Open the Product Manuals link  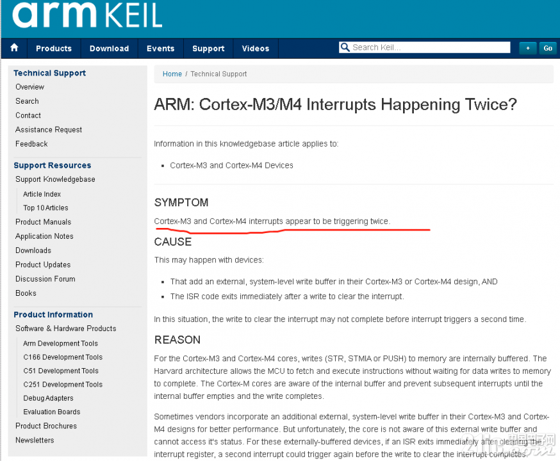(x=43, y=222)
